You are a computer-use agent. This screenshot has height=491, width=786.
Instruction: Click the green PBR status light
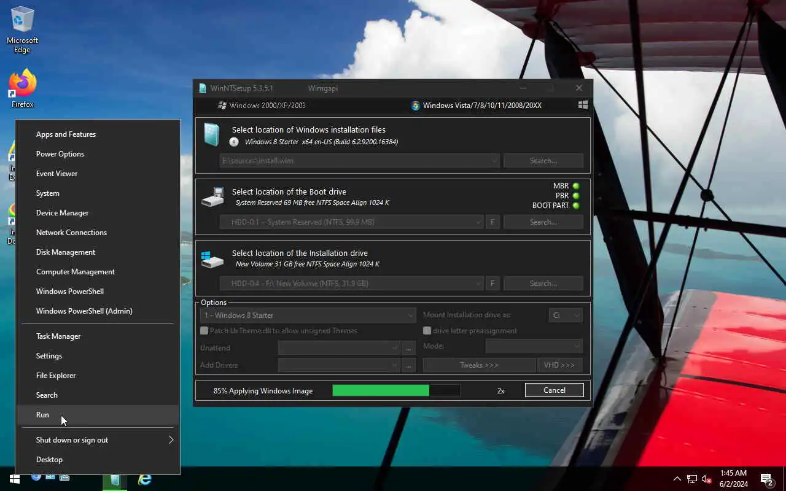pyautogui.click(x=576, y=196)
